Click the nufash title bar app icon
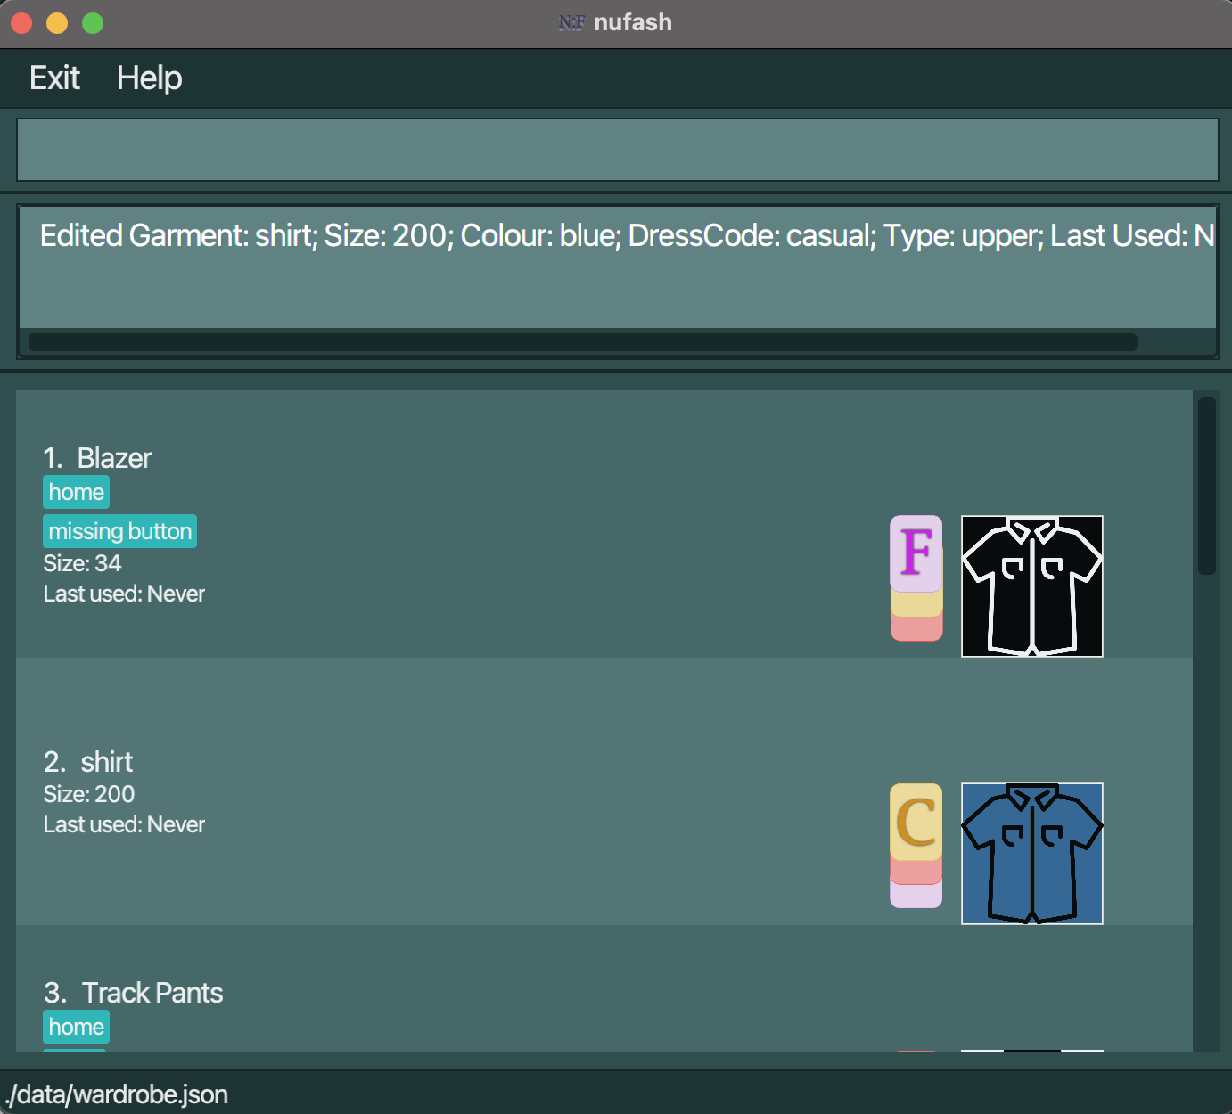 pyautogui.click(x=571, y=22)
